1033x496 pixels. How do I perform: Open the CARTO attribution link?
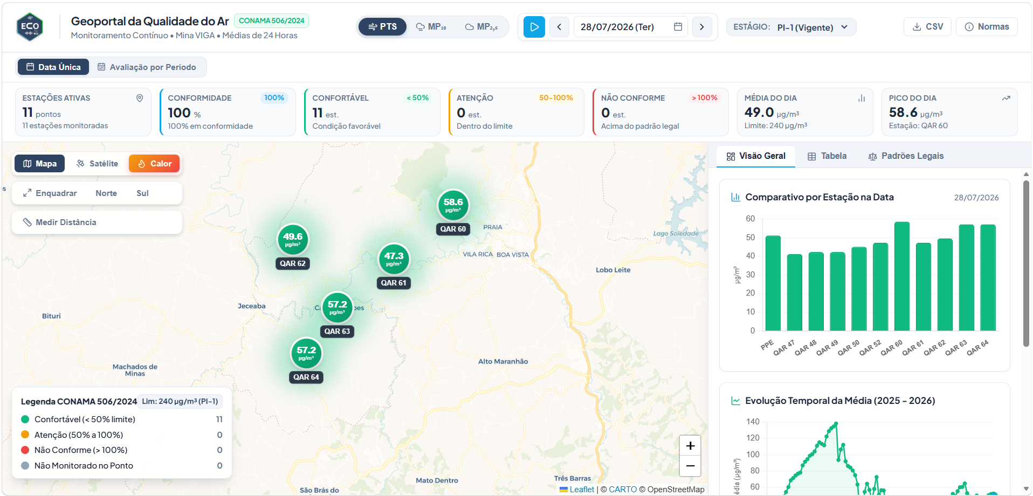[623, 490]
